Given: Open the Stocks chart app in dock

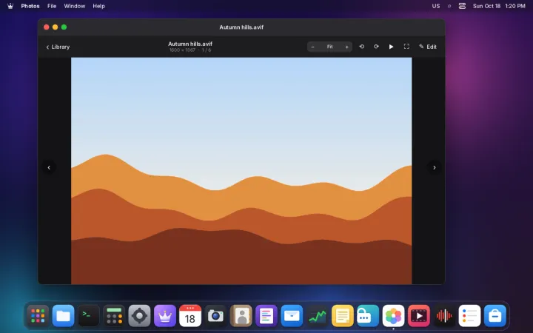Looking at the screenshot, I should click(x=317, y=316).
